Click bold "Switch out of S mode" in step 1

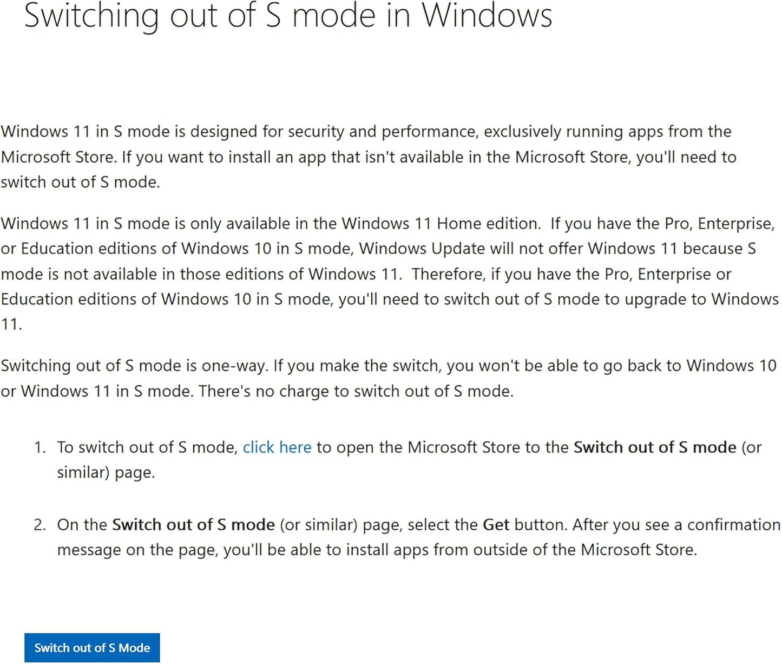point(655,447)
